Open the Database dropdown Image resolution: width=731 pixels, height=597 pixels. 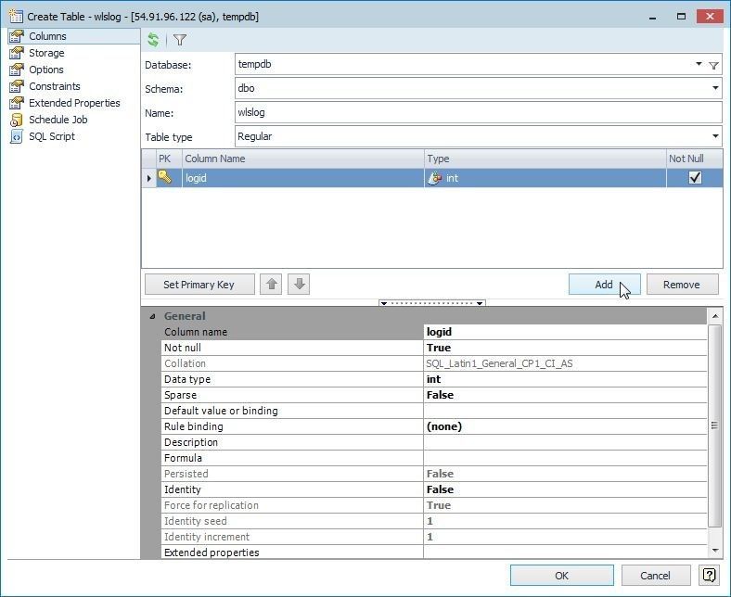coord(699,64)
